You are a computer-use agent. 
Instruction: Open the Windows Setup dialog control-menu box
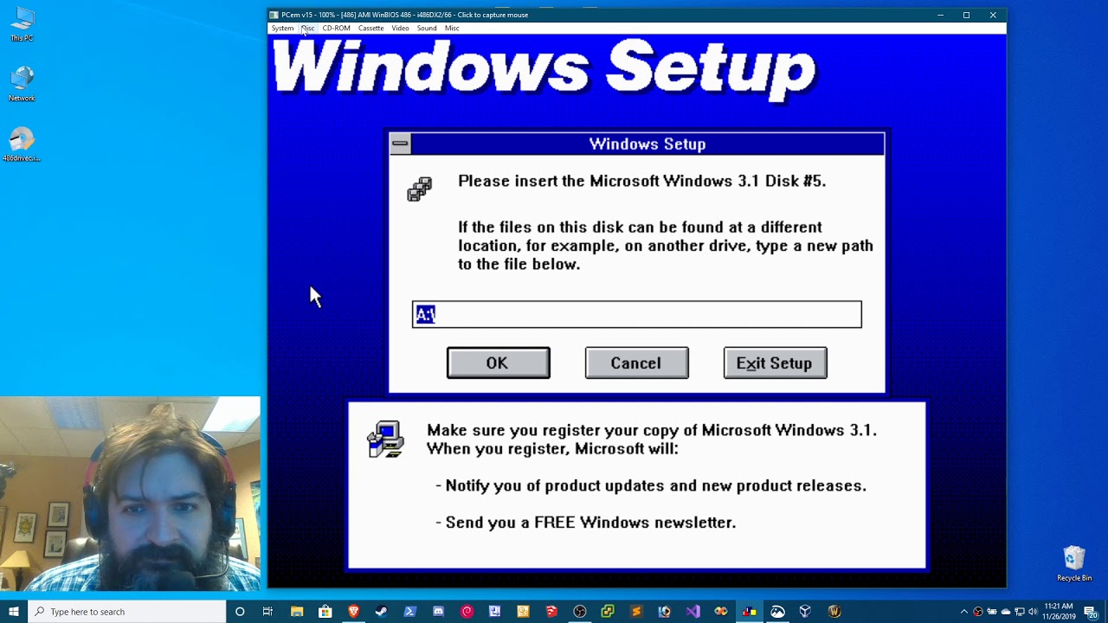tap(400, 145)
